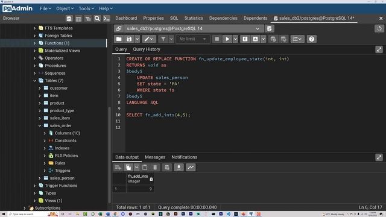Screen dimensions: 386x217
Task: Execute the query with play button
Action: [227, 39]
